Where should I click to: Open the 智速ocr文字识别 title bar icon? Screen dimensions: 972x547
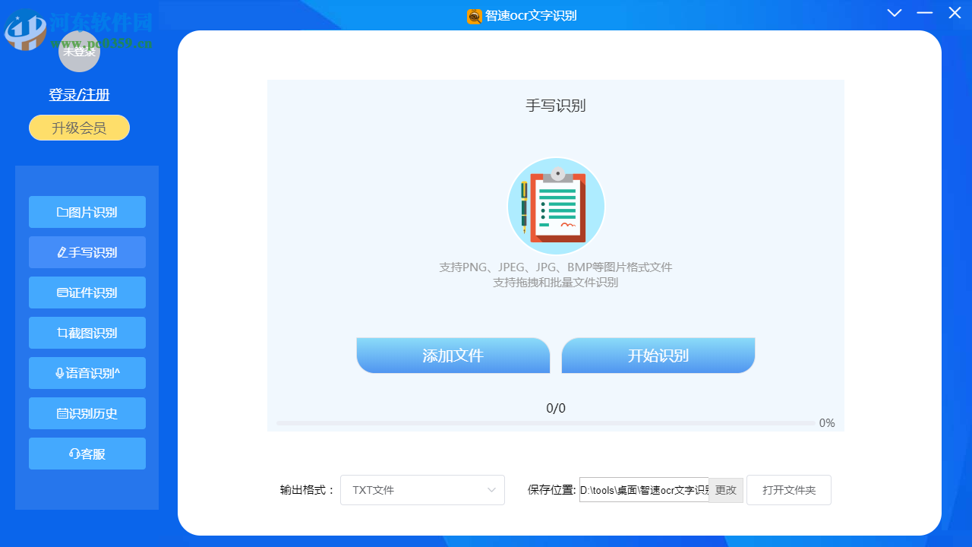[472, 15]
